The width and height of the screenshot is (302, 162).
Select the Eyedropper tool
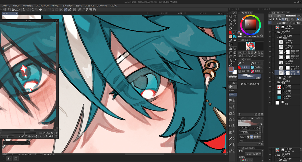[x=235, y=24]
